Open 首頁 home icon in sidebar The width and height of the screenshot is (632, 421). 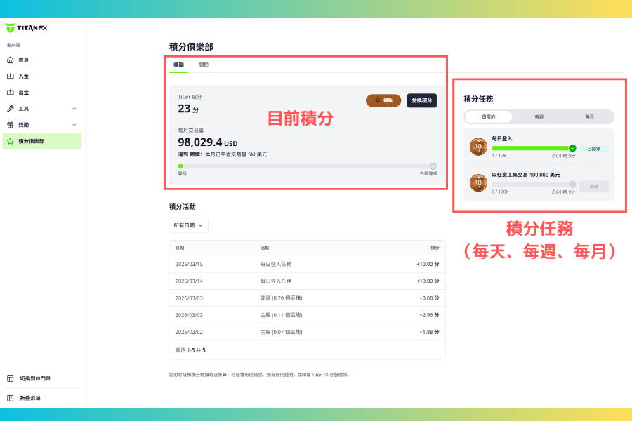(x=10, y=60)
